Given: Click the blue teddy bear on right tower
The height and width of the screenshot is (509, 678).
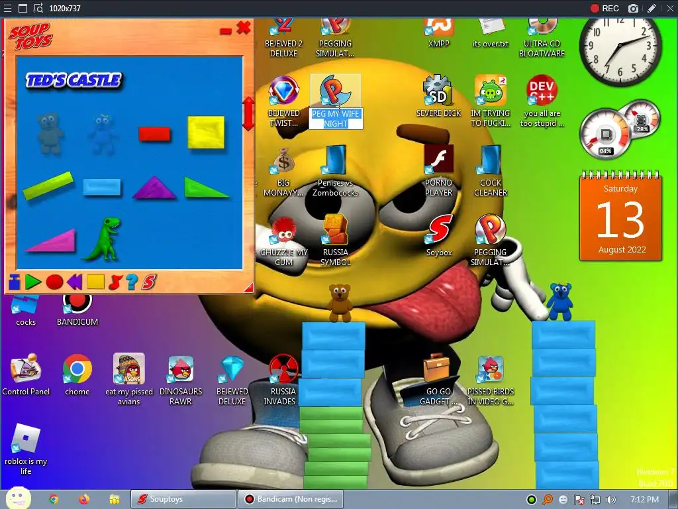Looking at the screenshot, I should [x=559, y=302].
